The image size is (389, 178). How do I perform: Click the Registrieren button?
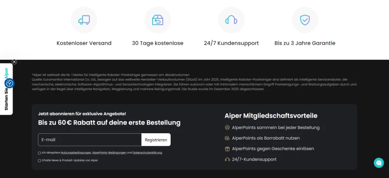(156, 140)
